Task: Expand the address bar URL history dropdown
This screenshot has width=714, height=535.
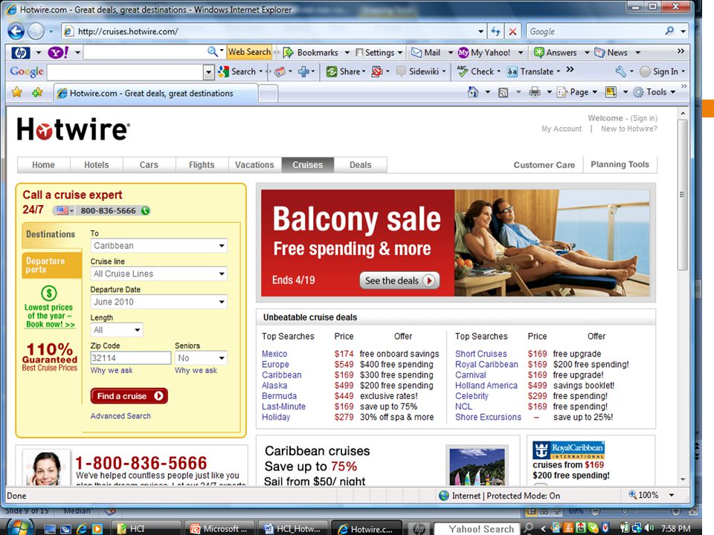Action: point(481,31)
